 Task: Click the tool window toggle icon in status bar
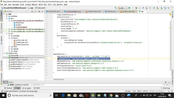pos(2,91)
